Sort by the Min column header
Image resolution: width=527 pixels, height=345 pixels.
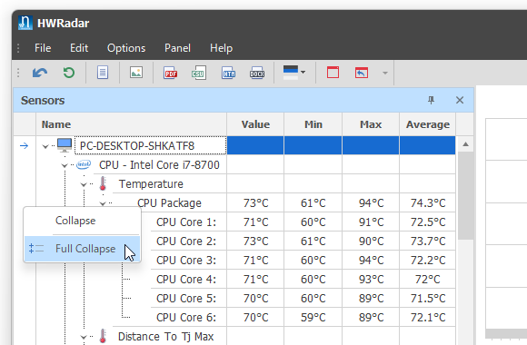pos(313,124)
